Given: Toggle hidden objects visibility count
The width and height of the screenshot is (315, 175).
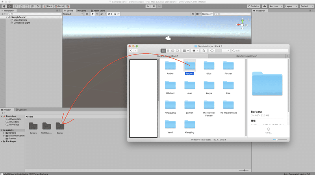Looking at the screenshot, I should 110,14.
